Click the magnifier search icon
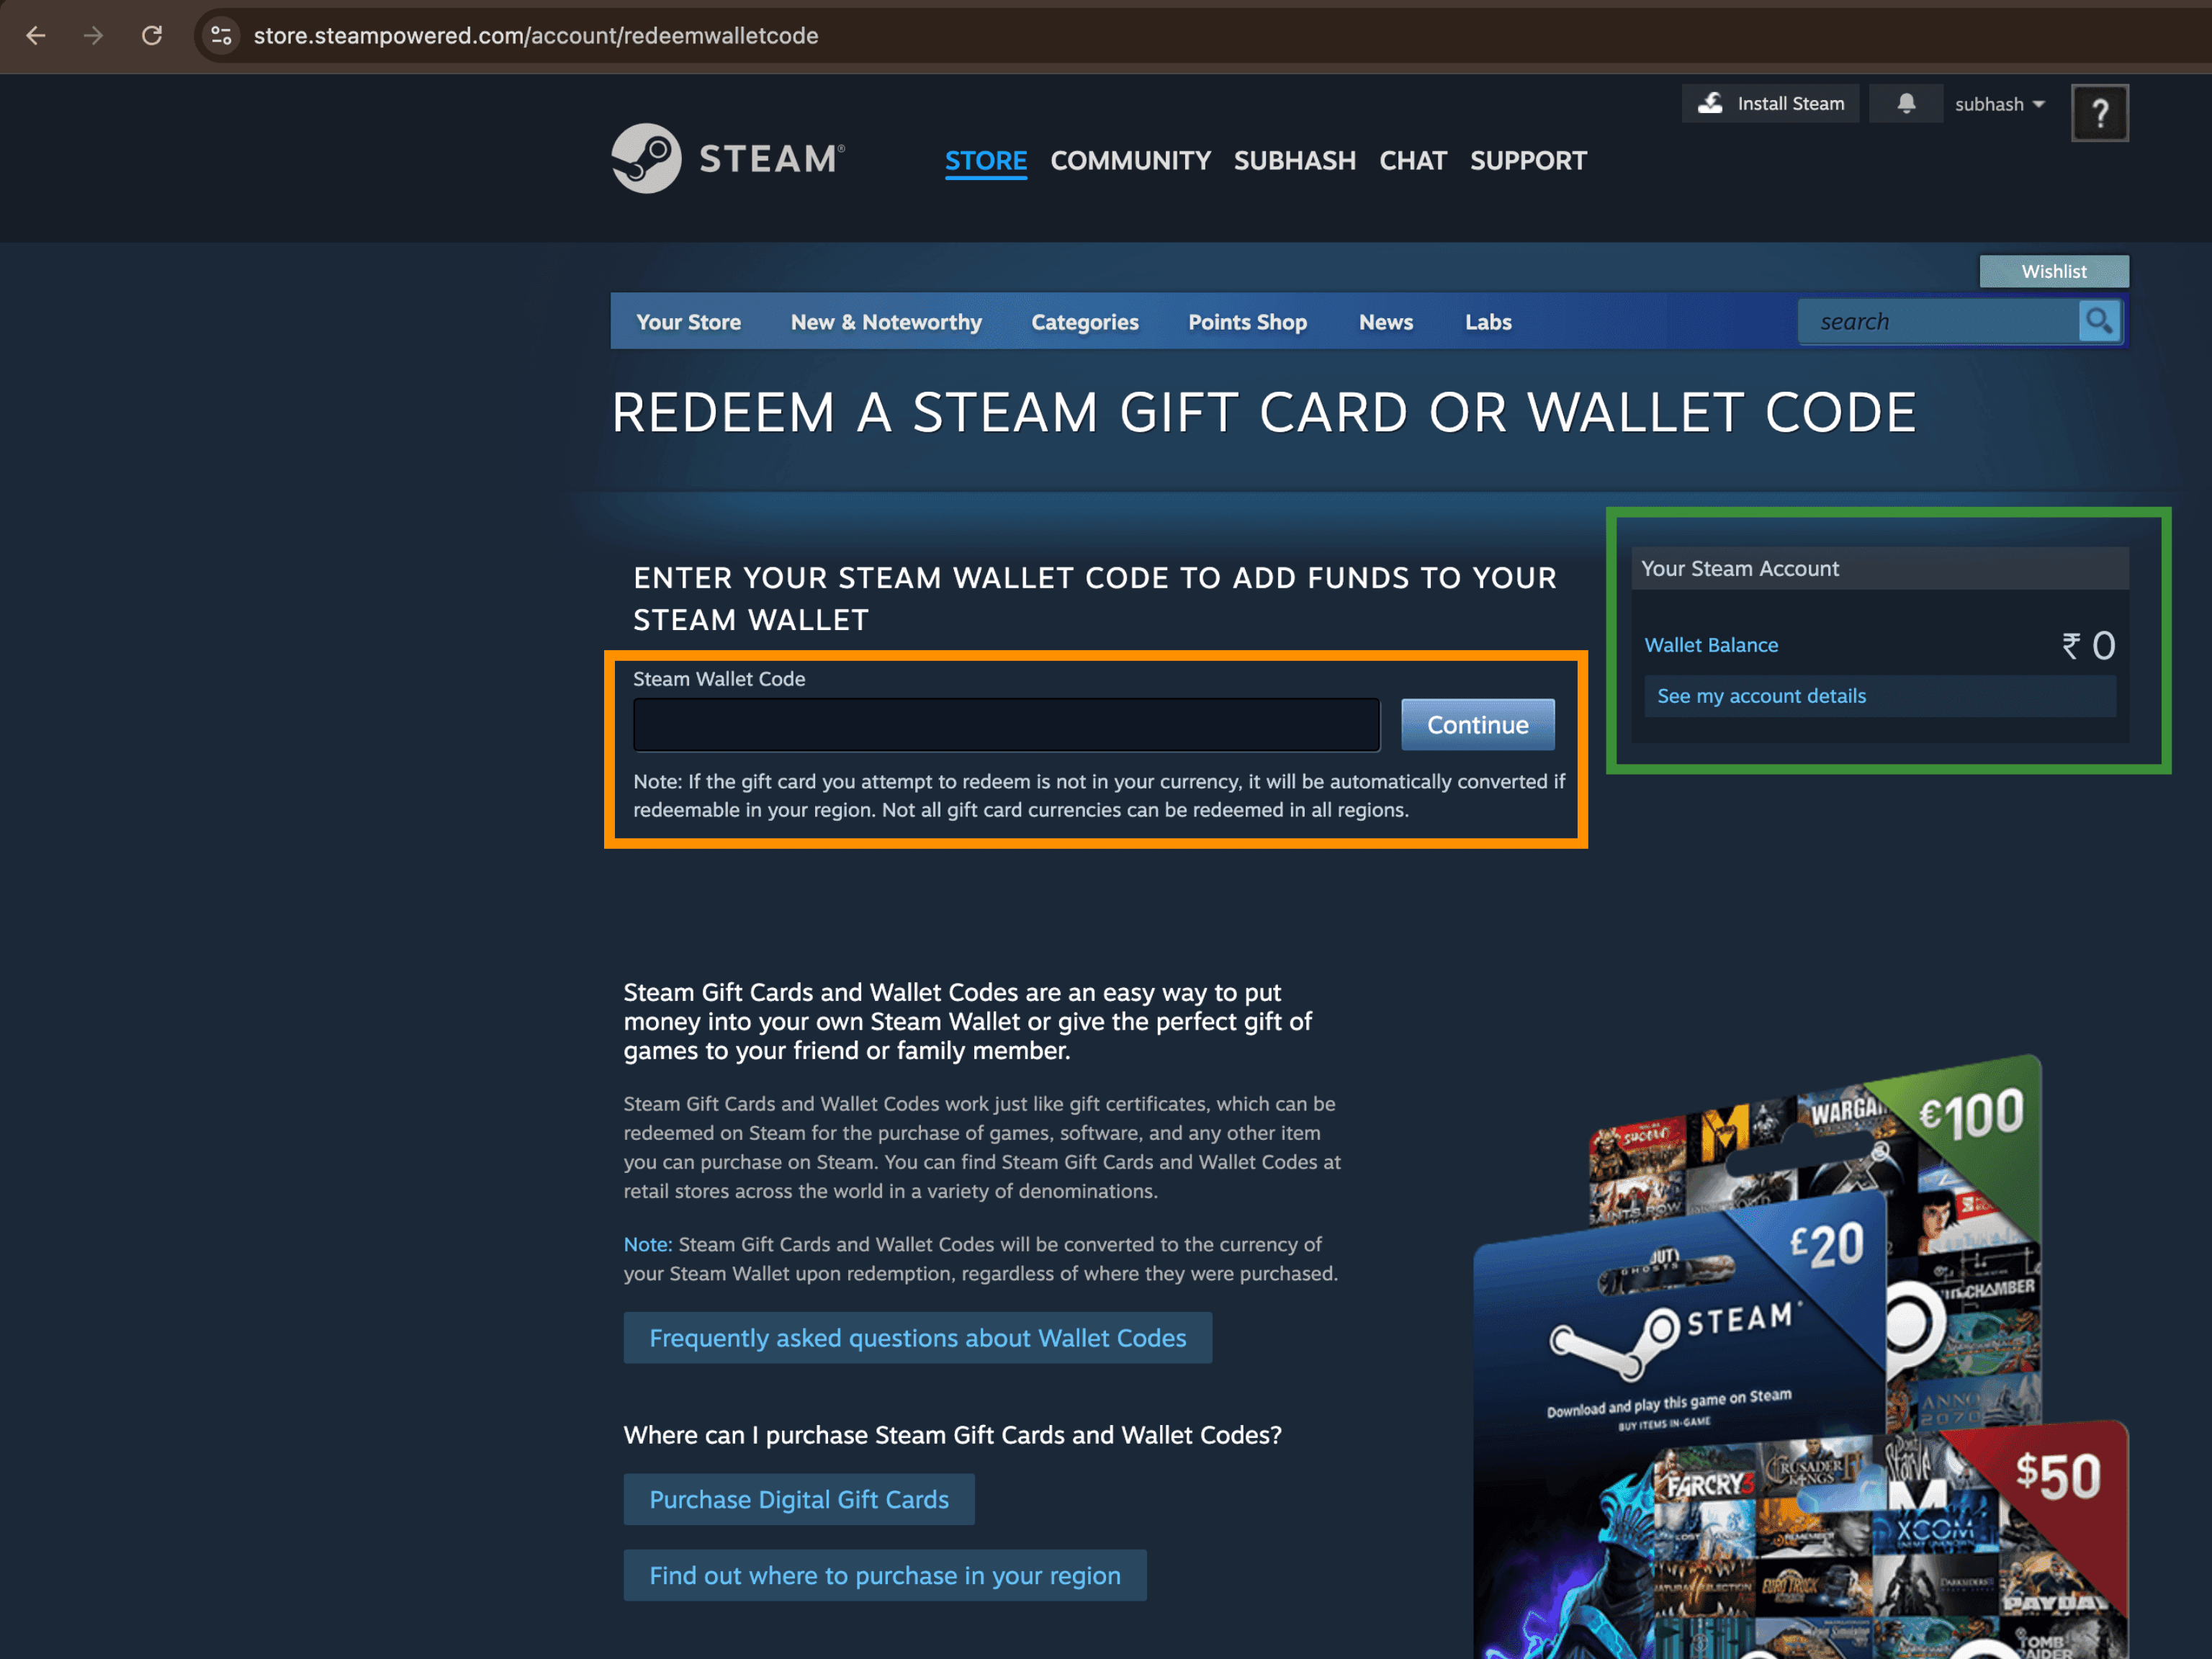This screenshot has width=2212, height=1659. (2099, 321)
